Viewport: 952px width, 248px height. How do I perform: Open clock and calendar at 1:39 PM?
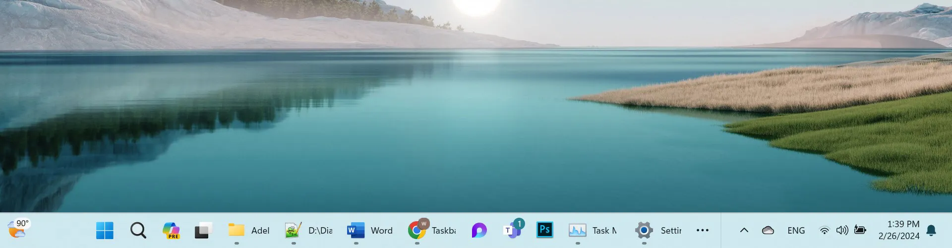coord(899,230)
